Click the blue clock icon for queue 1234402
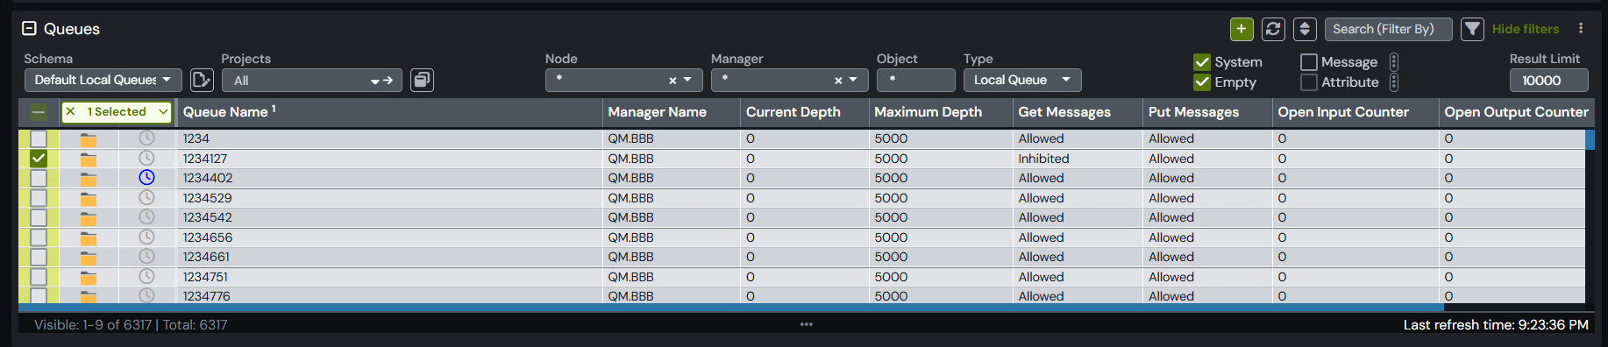 (146, 177)
